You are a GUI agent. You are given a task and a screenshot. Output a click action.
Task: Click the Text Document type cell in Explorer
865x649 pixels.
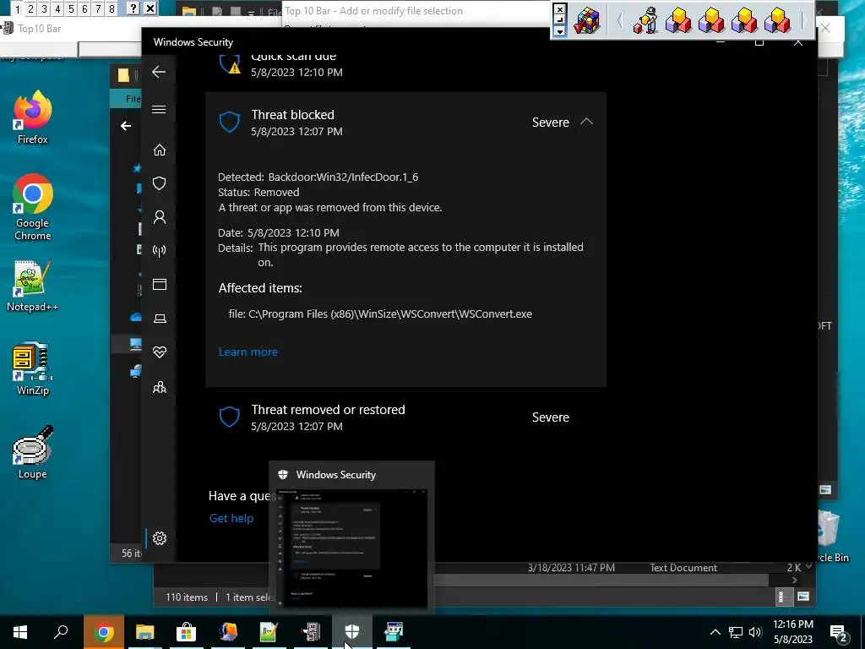[683, 568]
